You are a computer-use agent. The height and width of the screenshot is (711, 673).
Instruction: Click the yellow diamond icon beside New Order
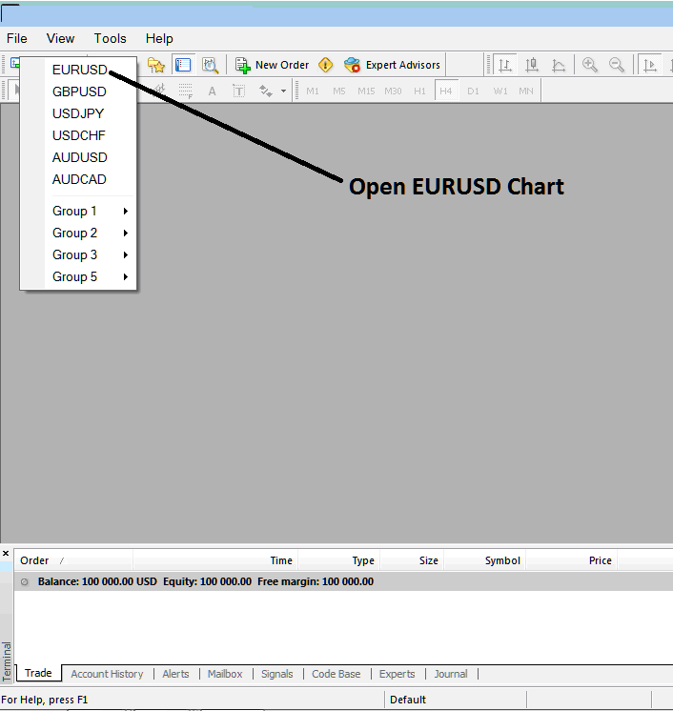pyautogui.click(x=326, y=65)
